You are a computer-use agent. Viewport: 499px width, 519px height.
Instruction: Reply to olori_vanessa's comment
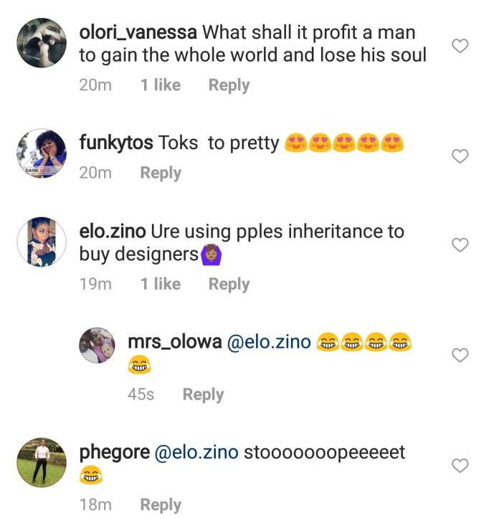(229, 85)
